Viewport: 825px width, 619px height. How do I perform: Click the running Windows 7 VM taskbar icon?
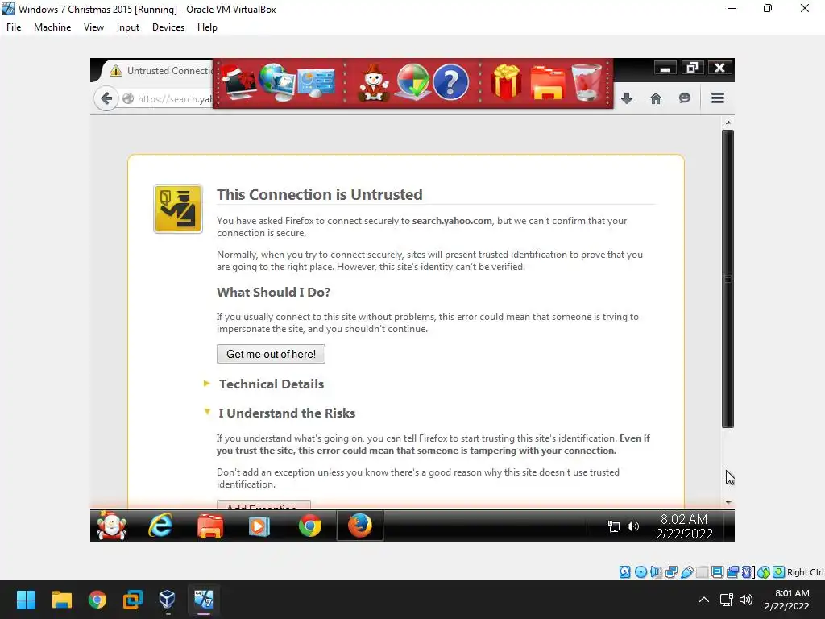[x=204, y=600]
